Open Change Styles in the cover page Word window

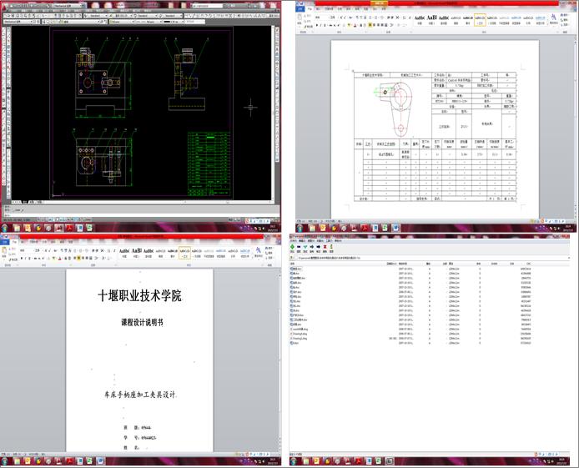pos(259,252)
